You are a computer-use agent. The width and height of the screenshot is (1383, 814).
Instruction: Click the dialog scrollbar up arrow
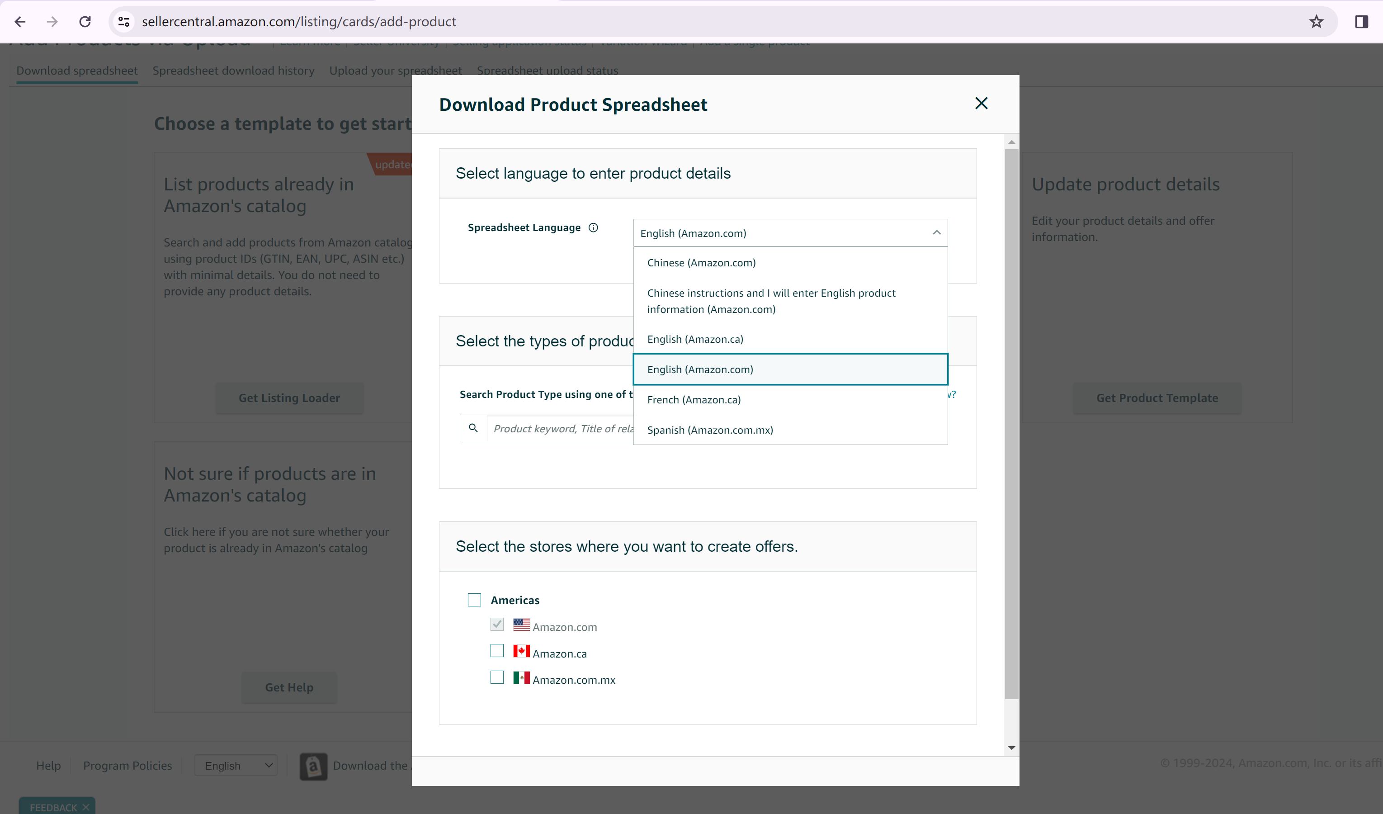pos(1011,142)
